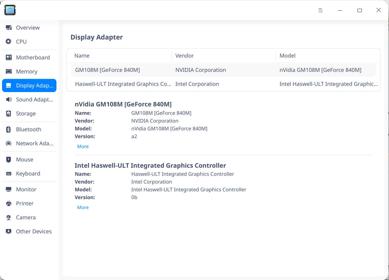Click the Intel Haswell-ULT Integrated Graphics Controller heading
This screenshot has height=280, width=389.
pyautogui.click(x=150, y=166)
